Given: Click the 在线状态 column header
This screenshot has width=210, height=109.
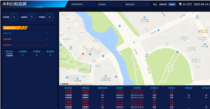Looking at the screenshot, I should pyautogui.click(x=154, y=88).
